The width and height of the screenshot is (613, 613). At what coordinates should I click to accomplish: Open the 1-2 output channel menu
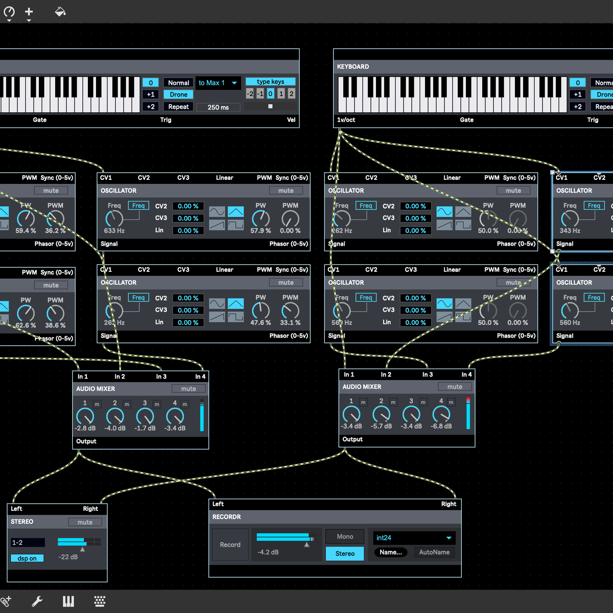coord(27,543)
